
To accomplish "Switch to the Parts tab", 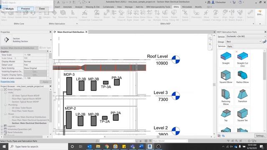I will (x=230, y=46).
